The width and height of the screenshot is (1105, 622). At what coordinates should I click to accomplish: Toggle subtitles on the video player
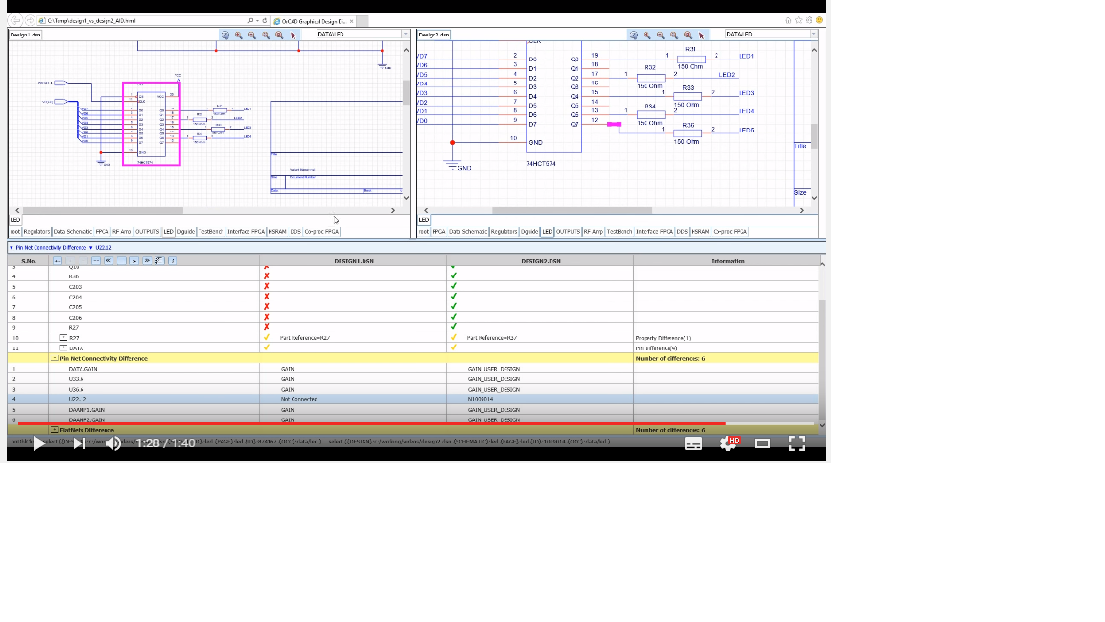(694, 443)
